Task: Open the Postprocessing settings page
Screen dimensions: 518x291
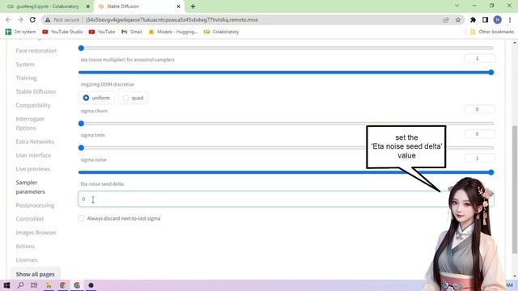Action: point(35,205)
